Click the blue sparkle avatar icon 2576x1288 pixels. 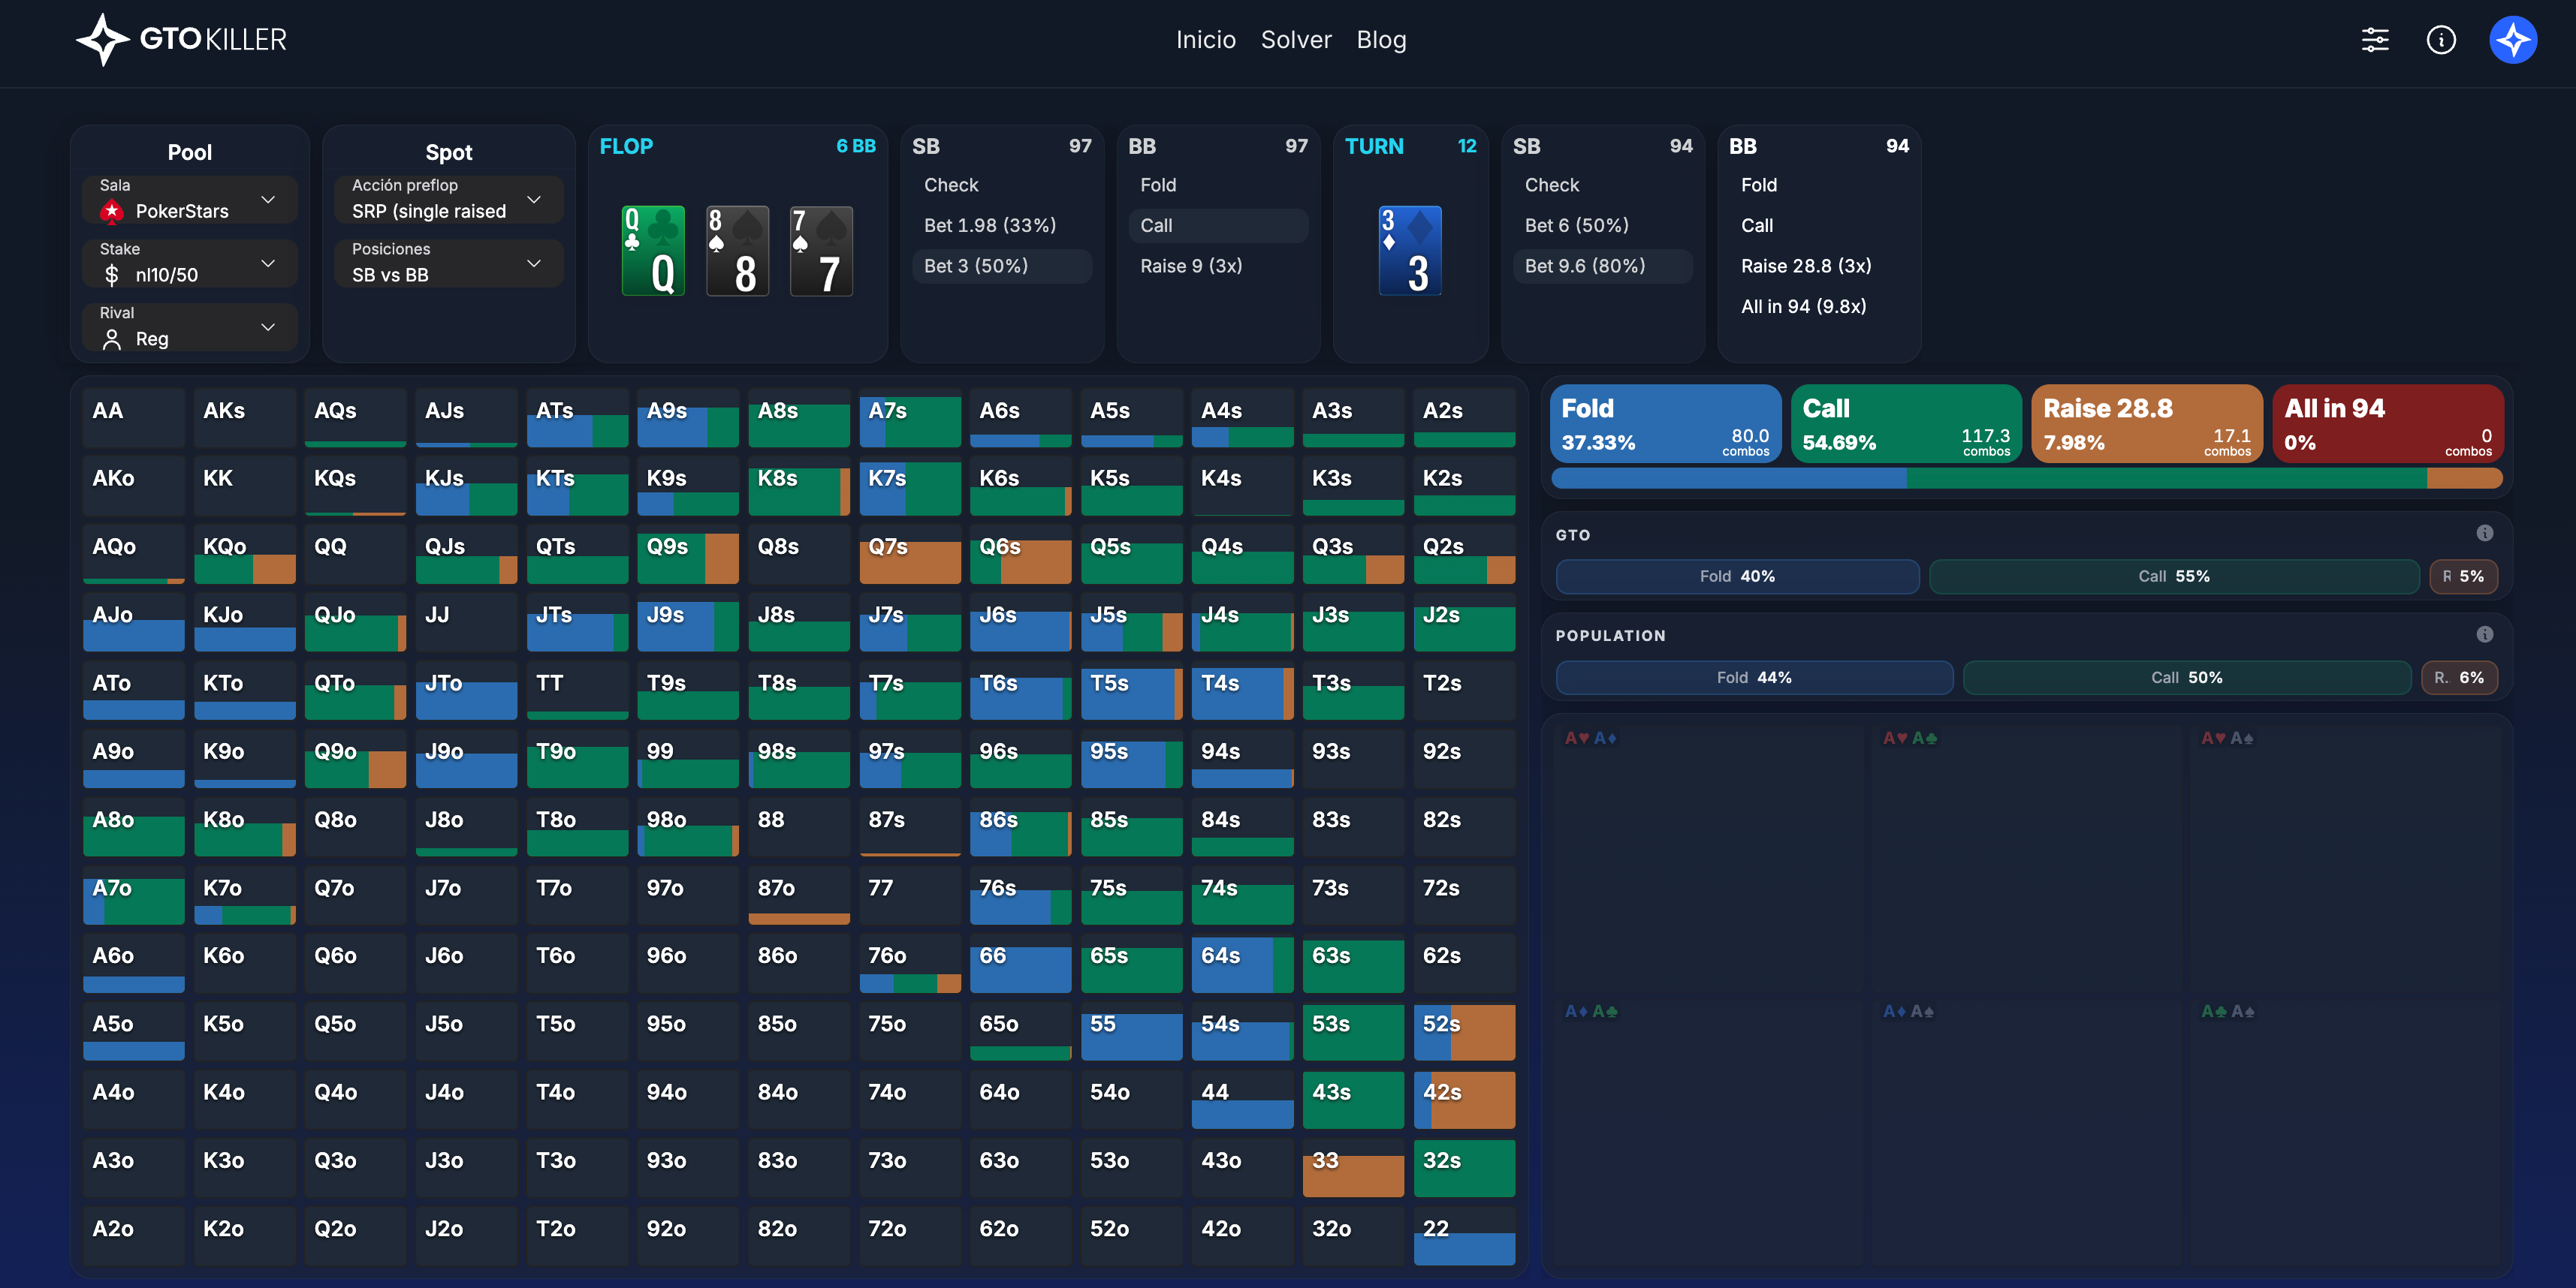[x=2513, y=40]
